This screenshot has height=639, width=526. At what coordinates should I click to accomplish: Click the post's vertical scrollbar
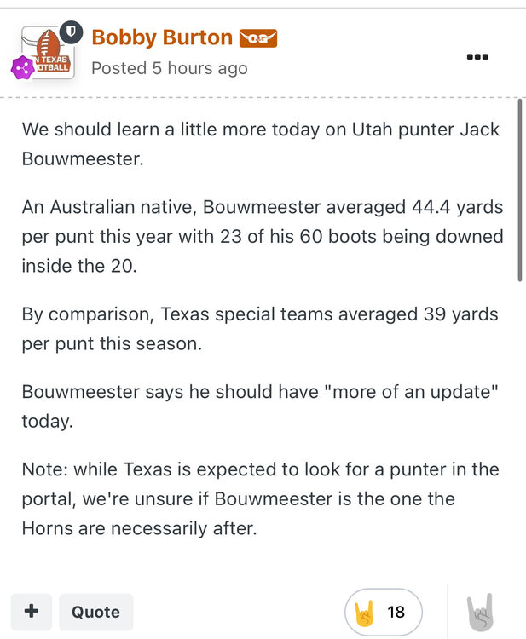click(520, 189)
